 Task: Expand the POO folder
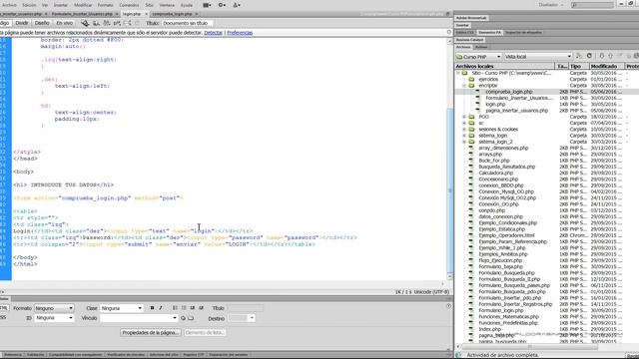point(464,117)
